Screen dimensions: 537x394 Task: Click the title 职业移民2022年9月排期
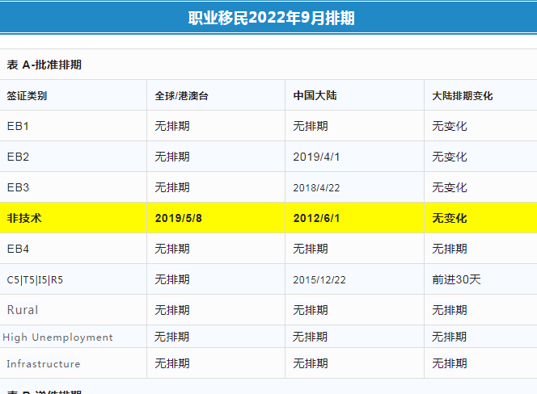pos(271,18)
